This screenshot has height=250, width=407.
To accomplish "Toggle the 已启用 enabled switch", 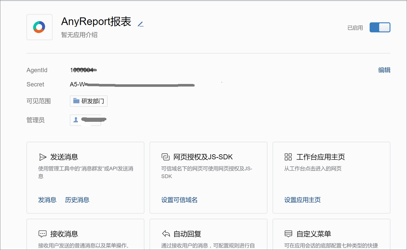I will click(380, 28).
